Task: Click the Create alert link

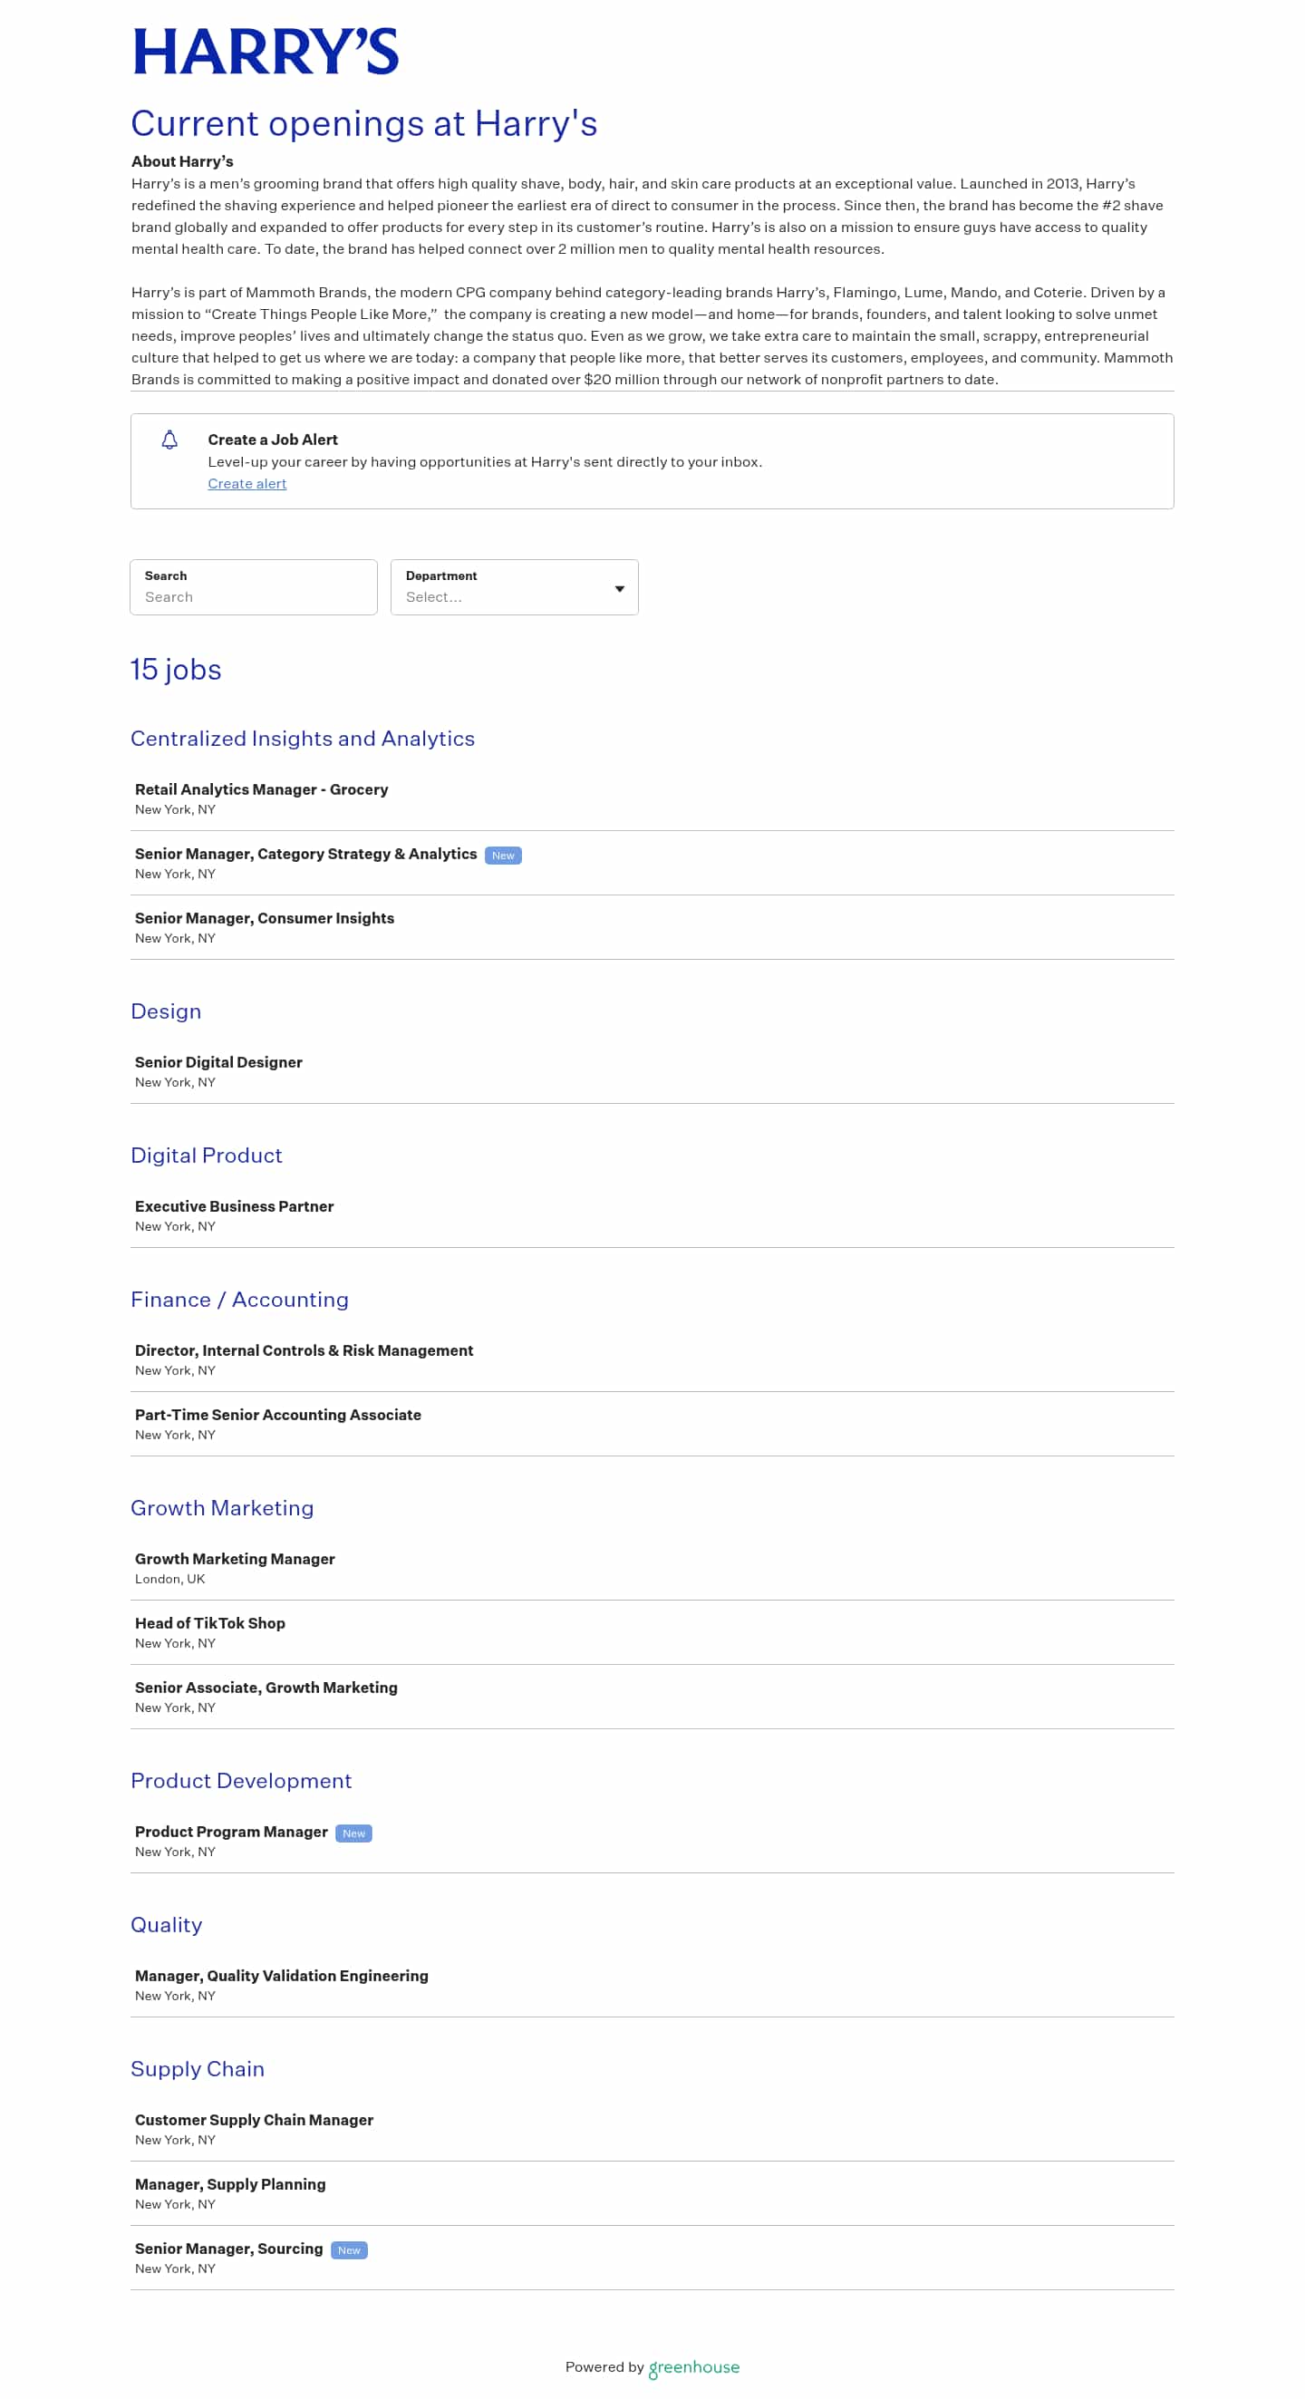Action: 246,483
